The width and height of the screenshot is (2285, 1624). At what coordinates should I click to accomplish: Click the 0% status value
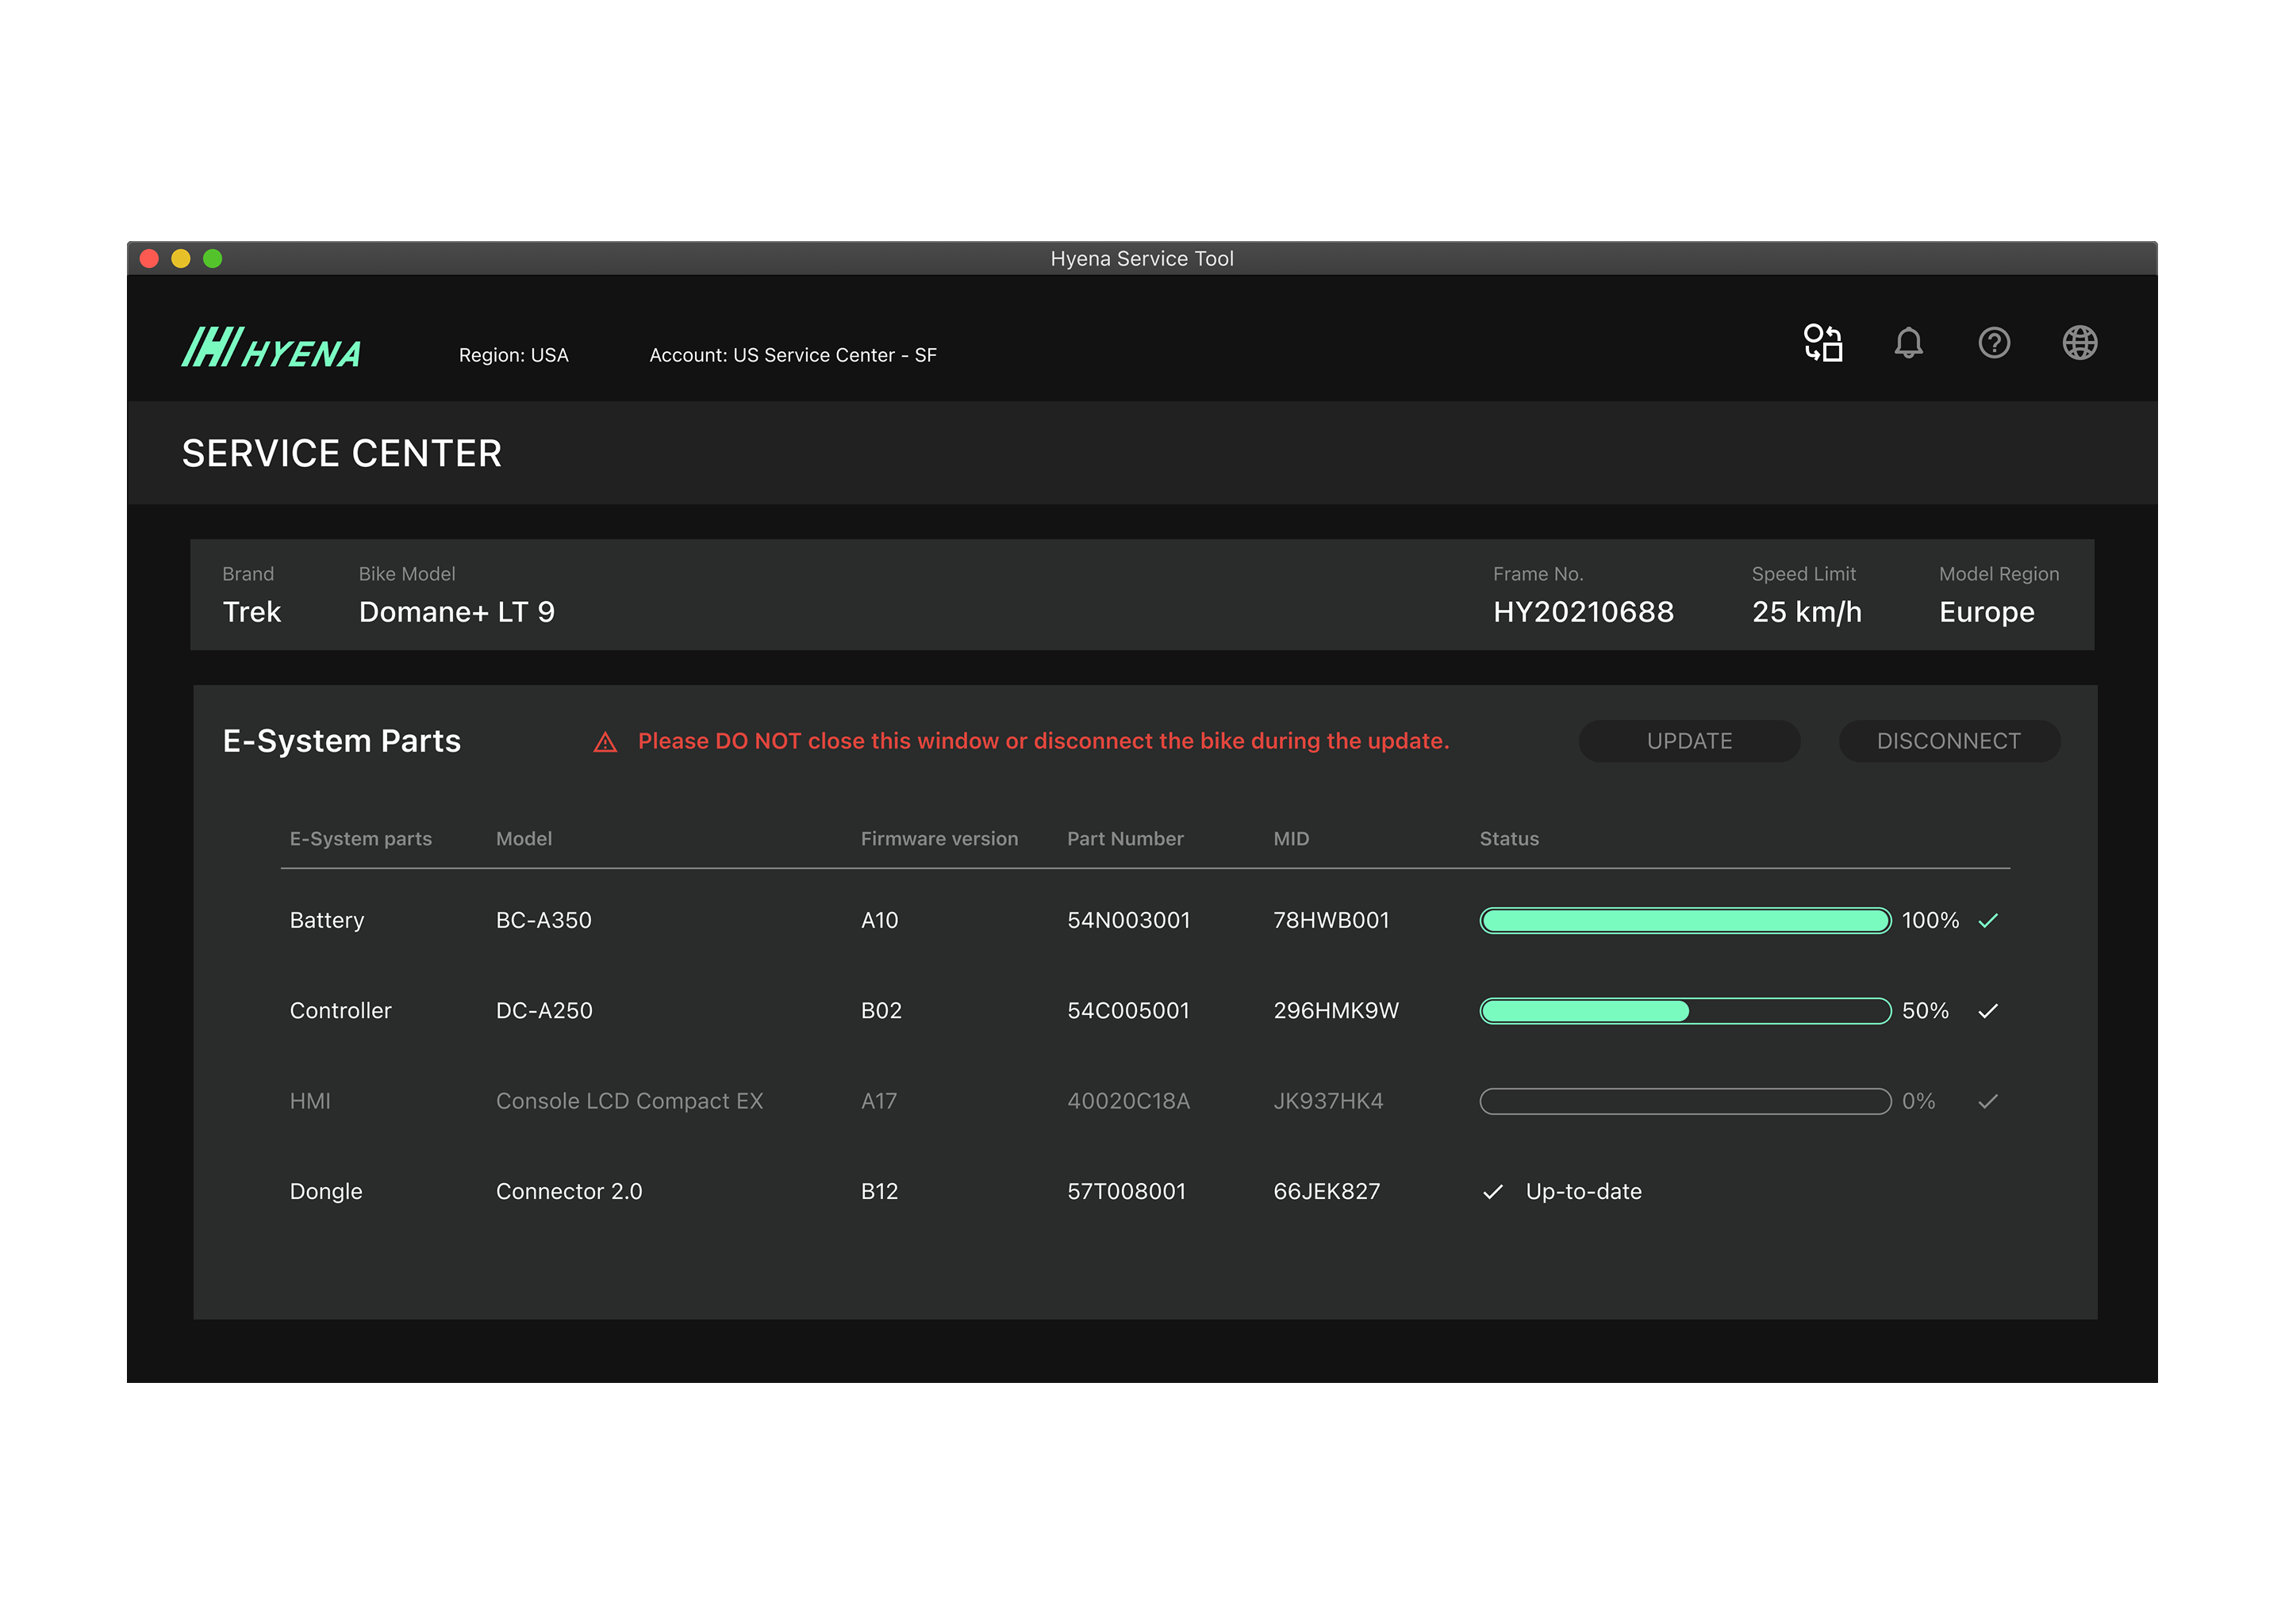tap(1918, 1101)
